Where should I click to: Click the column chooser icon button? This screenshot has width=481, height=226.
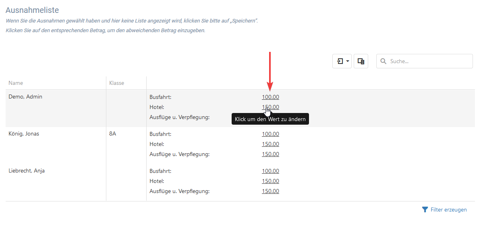click(x=361, y=61)
